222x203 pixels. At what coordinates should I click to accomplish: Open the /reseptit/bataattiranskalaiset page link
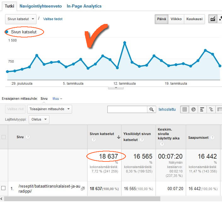coord(49,189)
